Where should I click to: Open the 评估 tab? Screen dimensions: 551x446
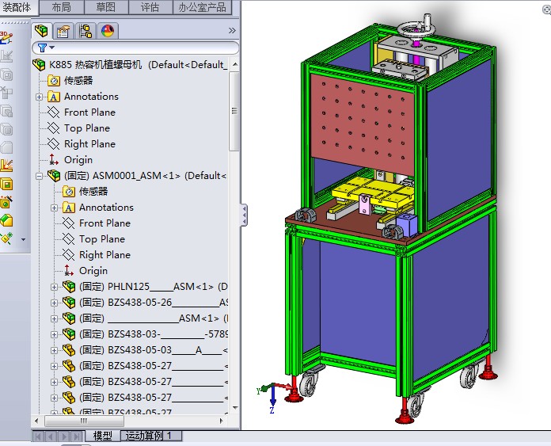tap(150, 7)
